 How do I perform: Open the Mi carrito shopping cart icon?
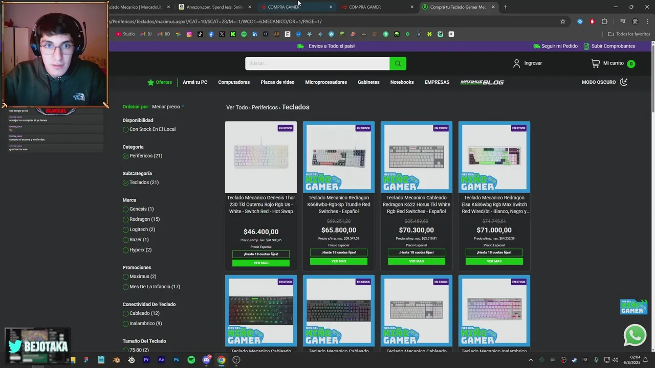click(x=595, y=63)
